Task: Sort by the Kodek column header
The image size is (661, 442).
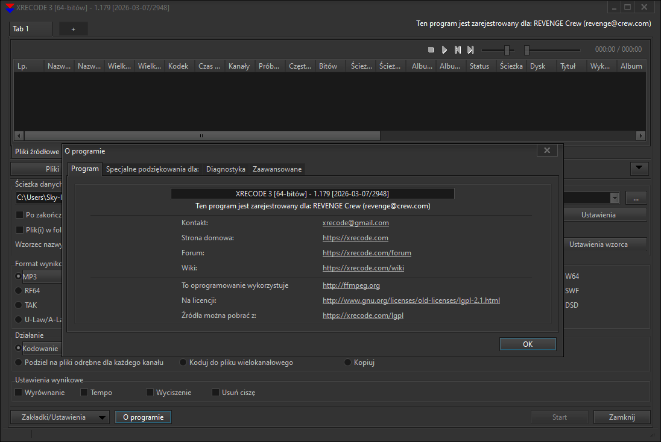Action: point(179,66)
